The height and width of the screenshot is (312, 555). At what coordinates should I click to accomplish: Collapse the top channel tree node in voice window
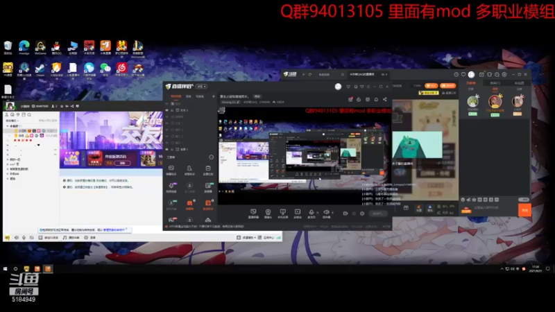(8, 126)
